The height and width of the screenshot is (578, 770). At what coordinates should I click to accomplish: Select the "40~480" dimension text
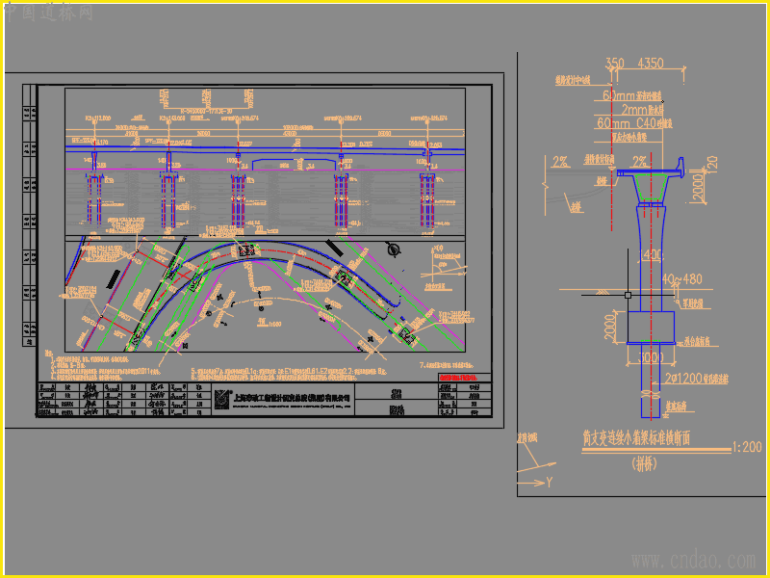click(681, 279)
